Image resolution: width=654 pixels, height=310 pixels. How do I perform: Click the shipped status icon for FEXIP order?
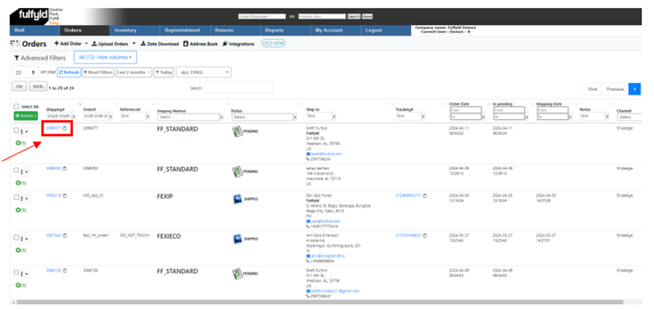click(x=237, y=199)
